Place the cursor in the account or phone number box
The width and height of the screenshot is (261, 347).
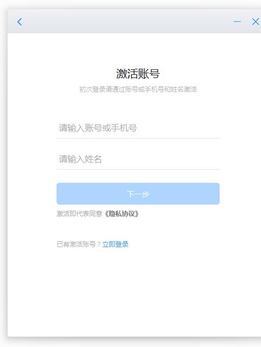pyautogui.click(x=138, y=128)
